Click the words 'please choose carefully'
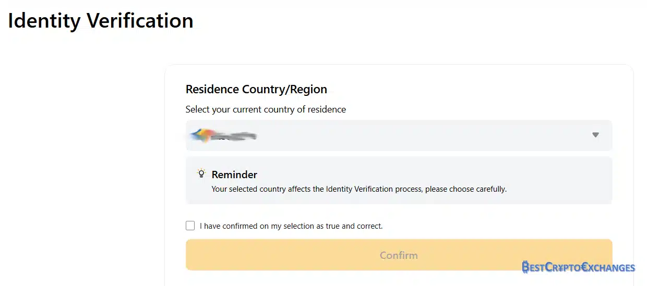647x286 pixels. click(x=466, y=189)
